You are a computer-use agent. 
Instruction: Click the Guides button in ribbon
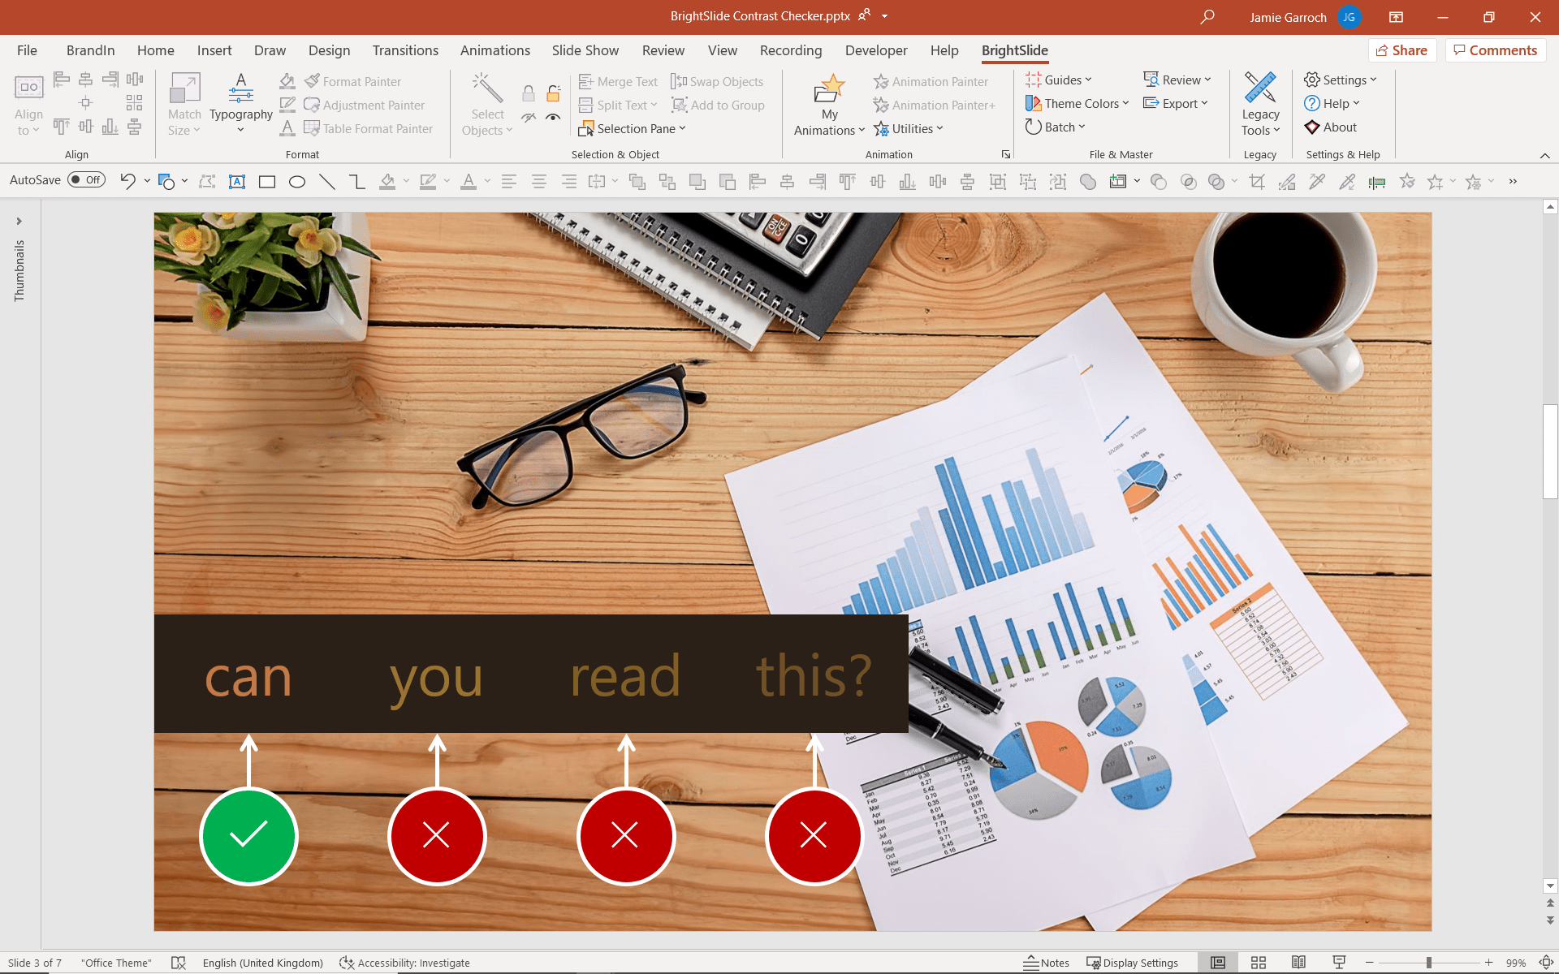(x=1058, y=79)
